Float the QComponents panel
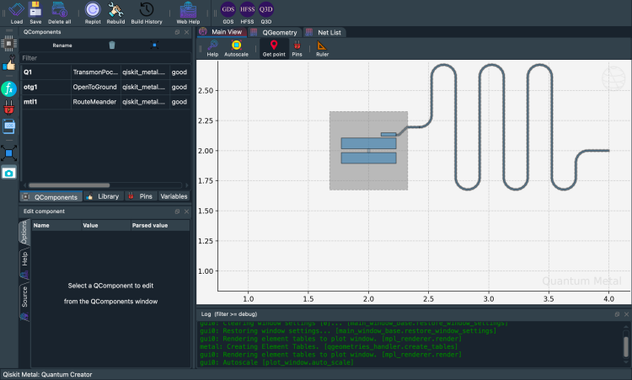The image size is (632, 380). [x=177, y=32]
